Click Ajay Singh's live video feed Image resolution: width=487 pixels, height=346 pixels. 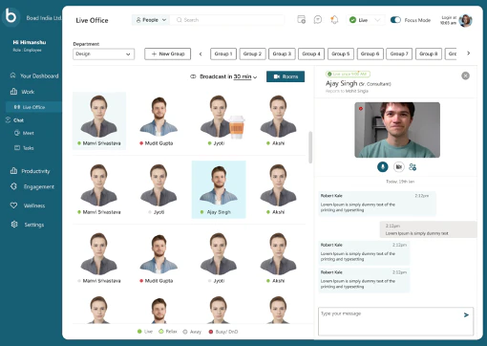click(397, 130)
